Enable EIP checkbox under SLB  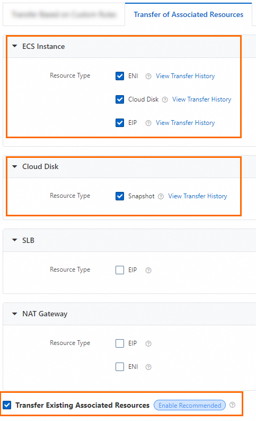point(120,270)
